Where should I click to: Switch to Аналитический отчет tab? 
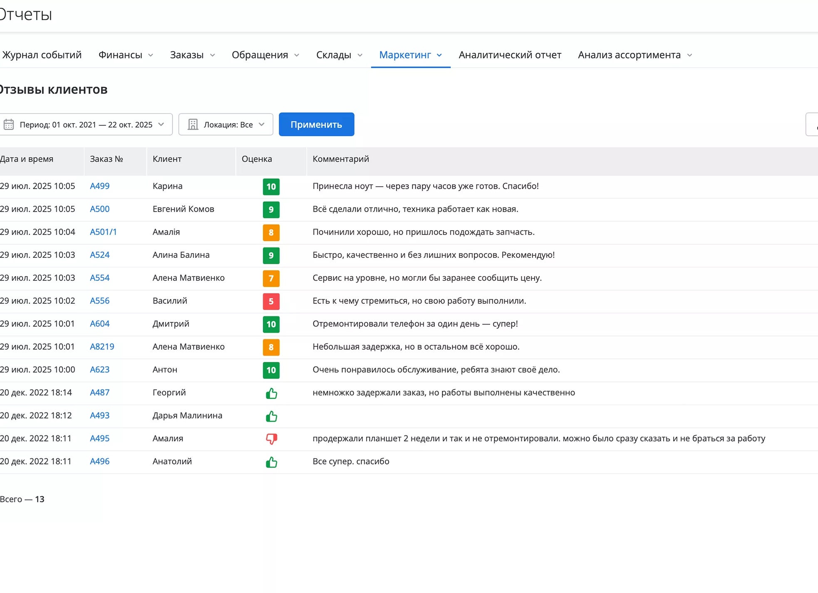[510, 55]
